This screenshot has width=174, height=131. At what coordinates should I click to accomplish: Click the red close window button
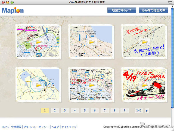pyautogui.click(x=3, y=2)
